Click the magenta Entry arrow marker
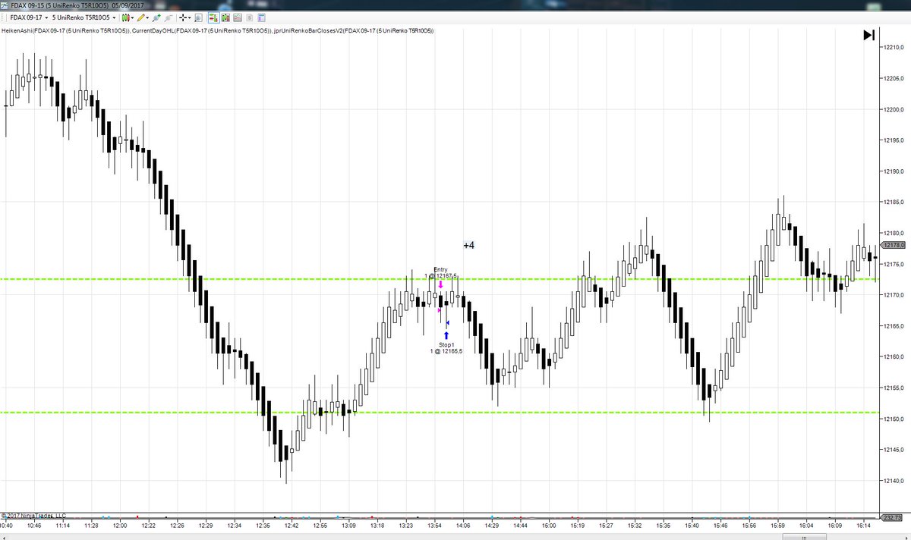Screen dimensions: 911x540 [x=440, y=285]
